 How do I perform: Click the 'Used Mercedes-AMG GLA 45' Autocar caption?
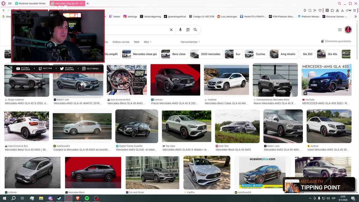click(x=328, y=150)
